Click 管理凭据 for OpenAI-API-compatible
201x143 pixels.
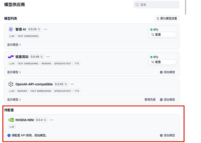pyautogui.click(x=150, y=100)
